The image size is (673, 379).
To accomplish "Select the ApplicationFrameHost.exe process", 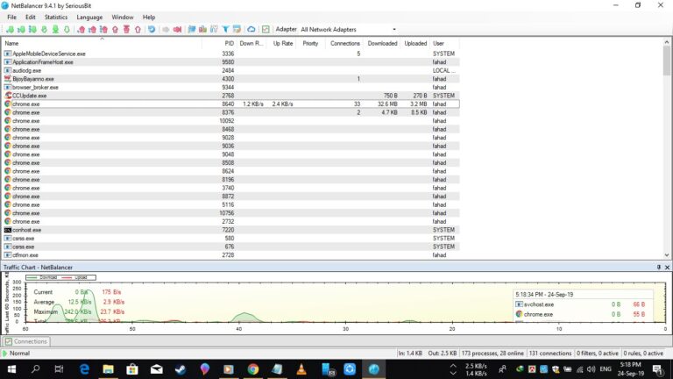I will 231,62.
